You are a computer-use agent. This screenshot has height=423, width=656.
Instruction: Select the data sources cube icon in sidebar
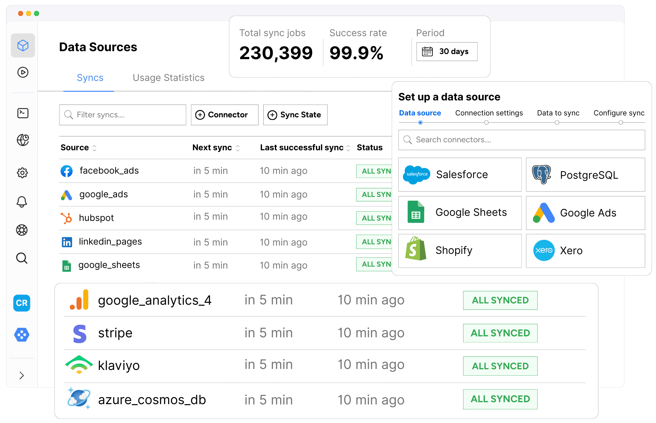tap(22, 45)
